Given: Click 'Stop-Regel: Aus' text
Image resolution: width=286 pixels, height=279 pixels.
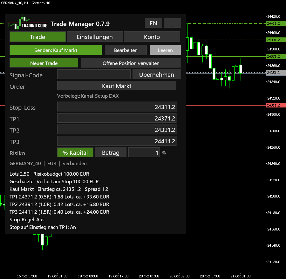Looking at the screenshot, I should pyautogui.click(x=27, y=219).
